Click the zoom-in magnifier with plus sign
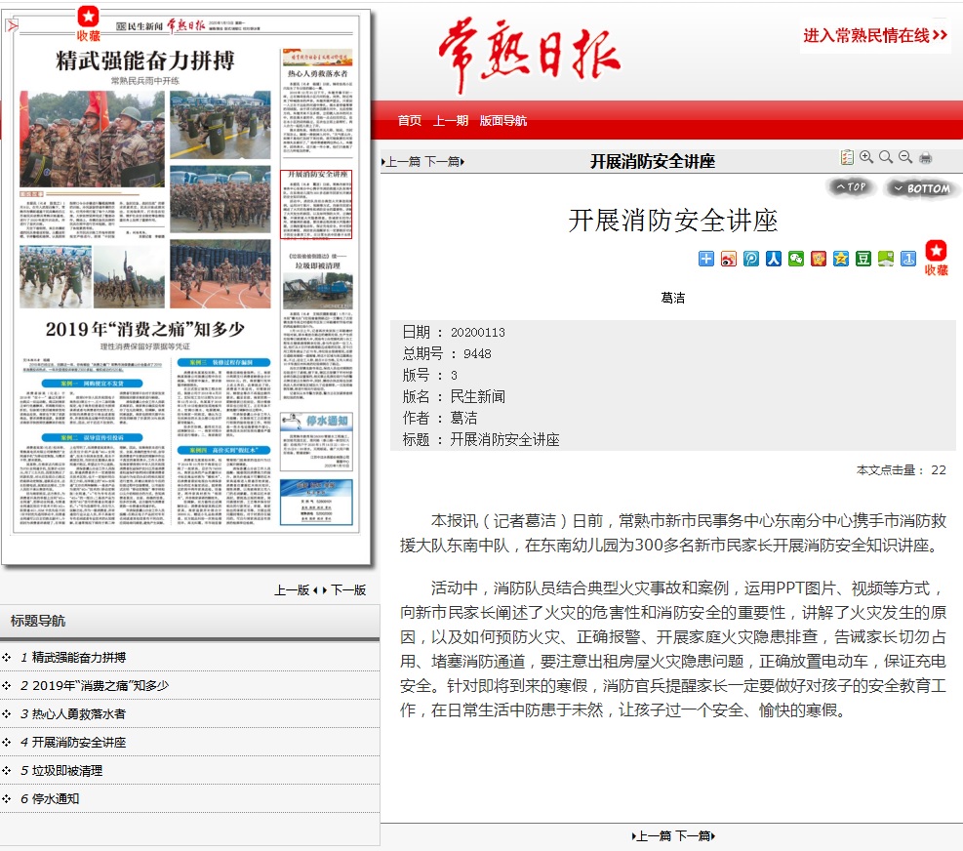 866,157
